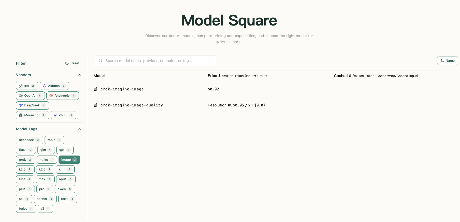Screen dimensions: 460x222
Task: Select the qwen tag
Action: (65, 189)
